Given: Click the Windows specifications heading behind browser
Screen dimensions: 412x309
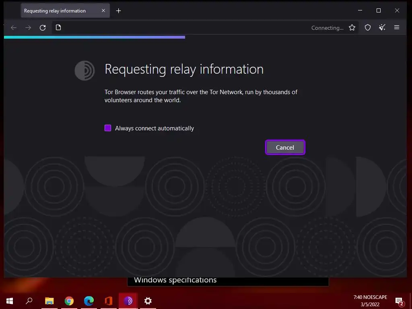Looking at the screenshot, I should pyautogui.click(x=175, y=280).
